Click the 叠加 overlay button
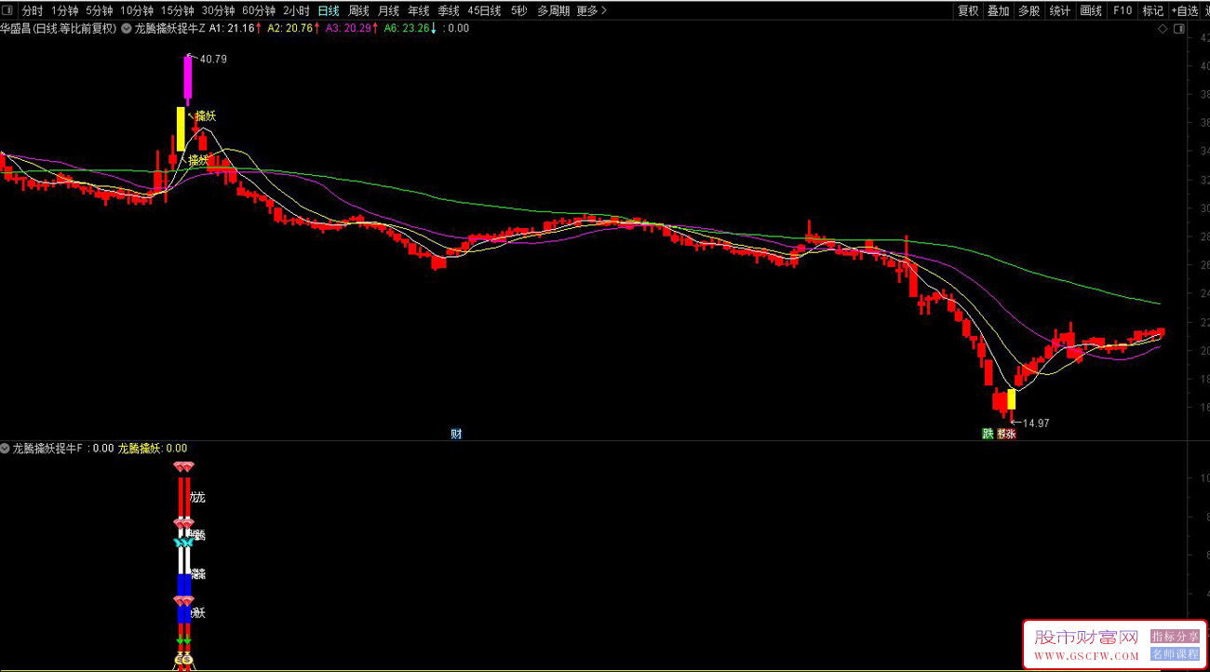This screenshot has height=672, width=1210. (x=998, y=11)
